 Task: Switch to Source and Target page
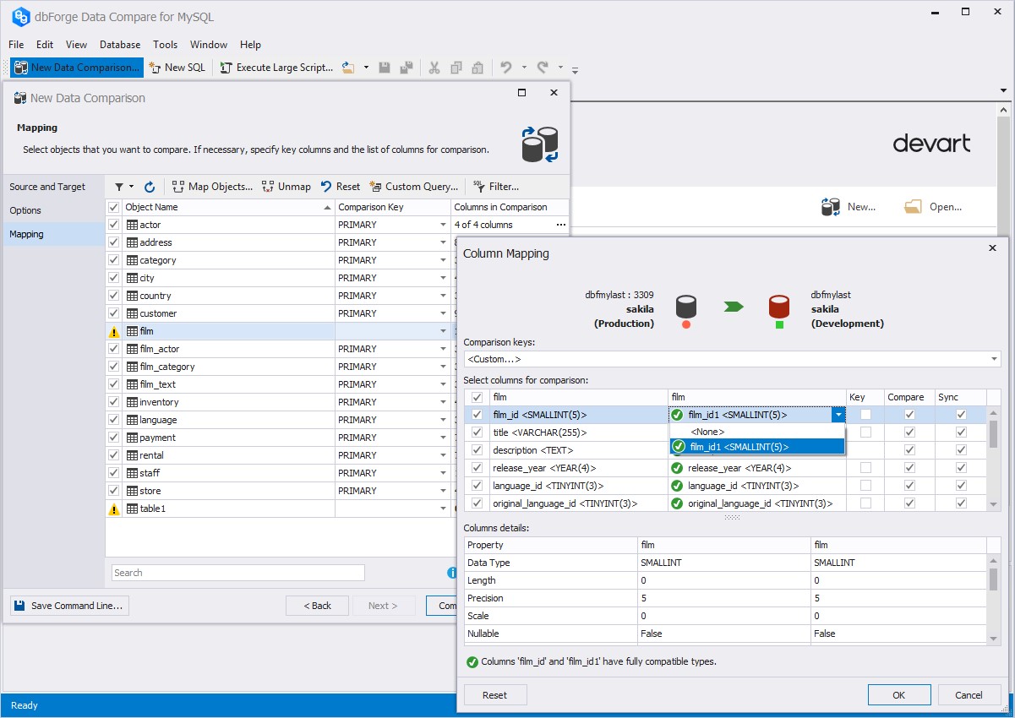[47, 187]
